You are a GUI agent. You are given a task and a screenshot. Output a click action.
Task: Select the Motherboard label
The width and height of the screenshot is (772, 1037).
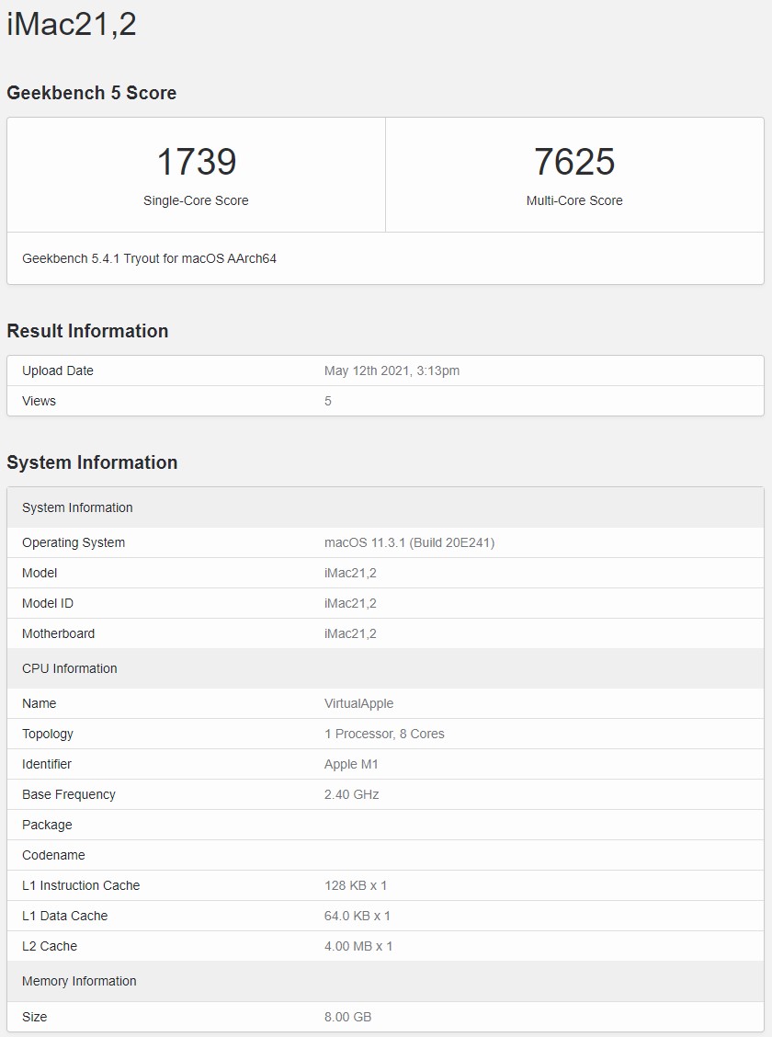pos(58,633)
